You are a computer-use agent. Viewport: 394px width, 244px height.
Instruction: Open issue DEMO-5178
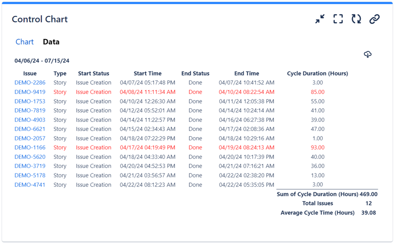(30, 175)
